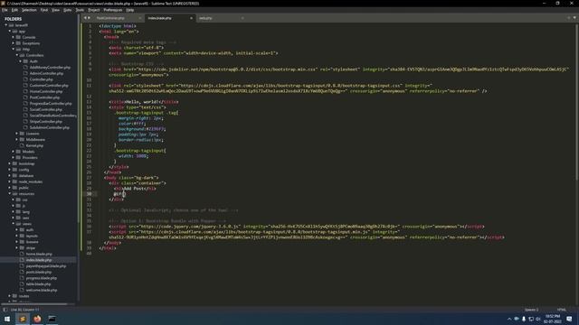Open the Selection menu
Image resolution: width=579 pixels, height=325 pixels.
click(29, 10)
